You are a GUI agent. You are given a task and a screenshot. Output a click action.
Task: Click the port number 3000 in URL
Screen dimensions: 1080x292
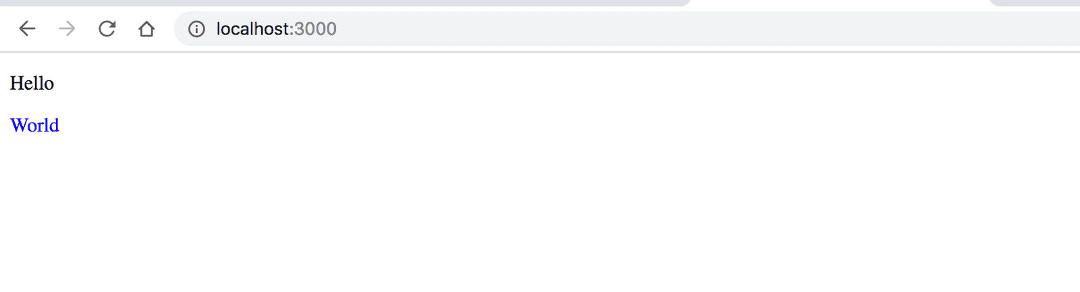click(x=315, y=29)
